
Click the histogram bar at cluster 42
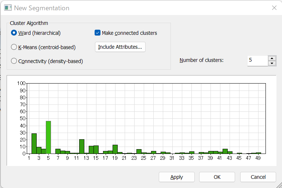click(225, 151)
